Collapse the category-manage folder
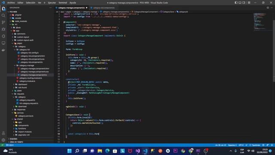This screenshot has height=155, width=275. [27, 65]
